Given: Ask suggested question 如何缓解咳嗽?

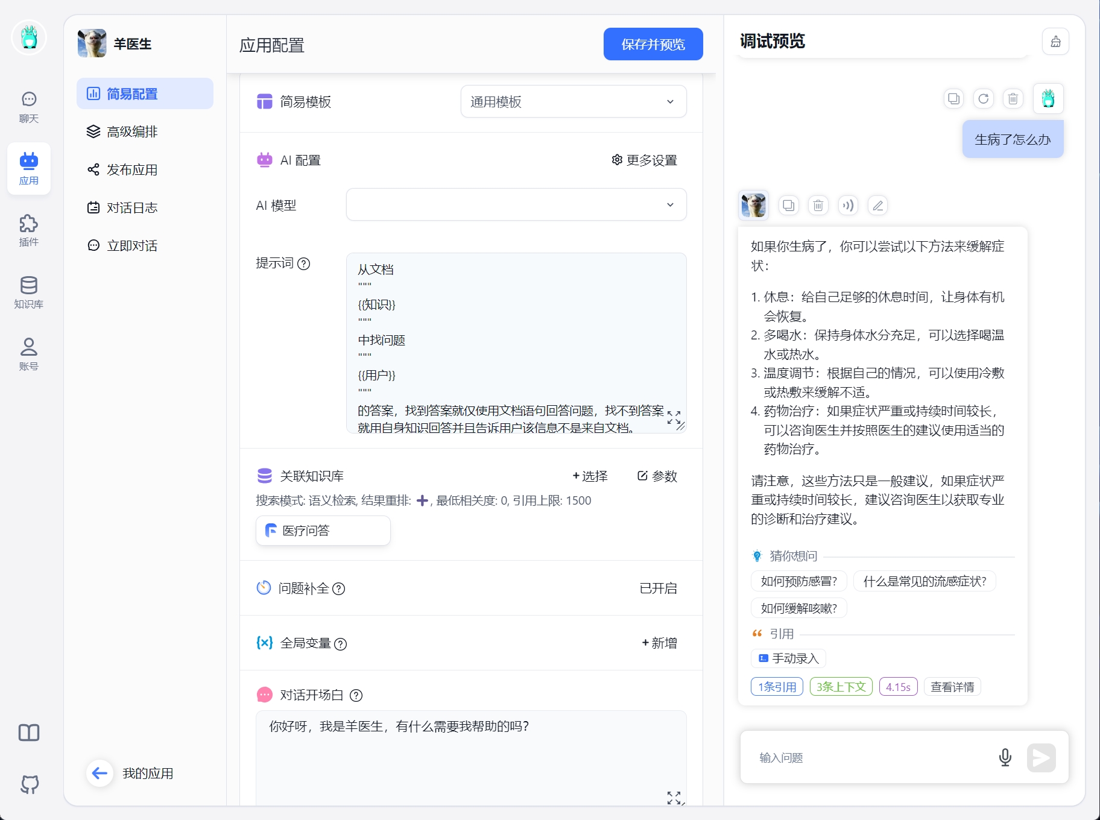Looking at the screenshot, I should [798, 608].
